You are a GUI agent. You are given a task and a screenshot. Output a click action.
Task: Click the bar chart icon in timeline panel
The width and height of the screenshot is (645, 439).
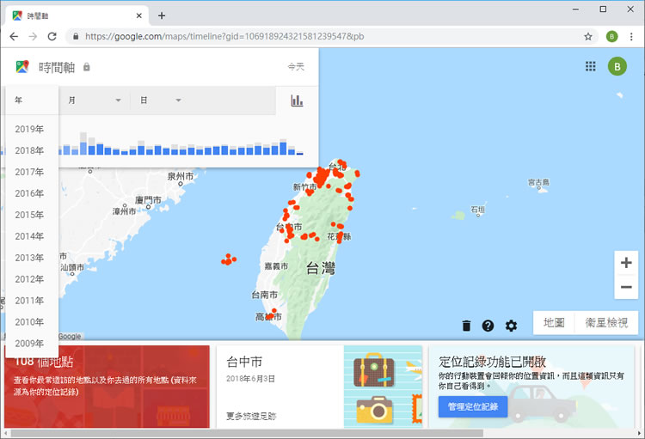tap(297, 101)
